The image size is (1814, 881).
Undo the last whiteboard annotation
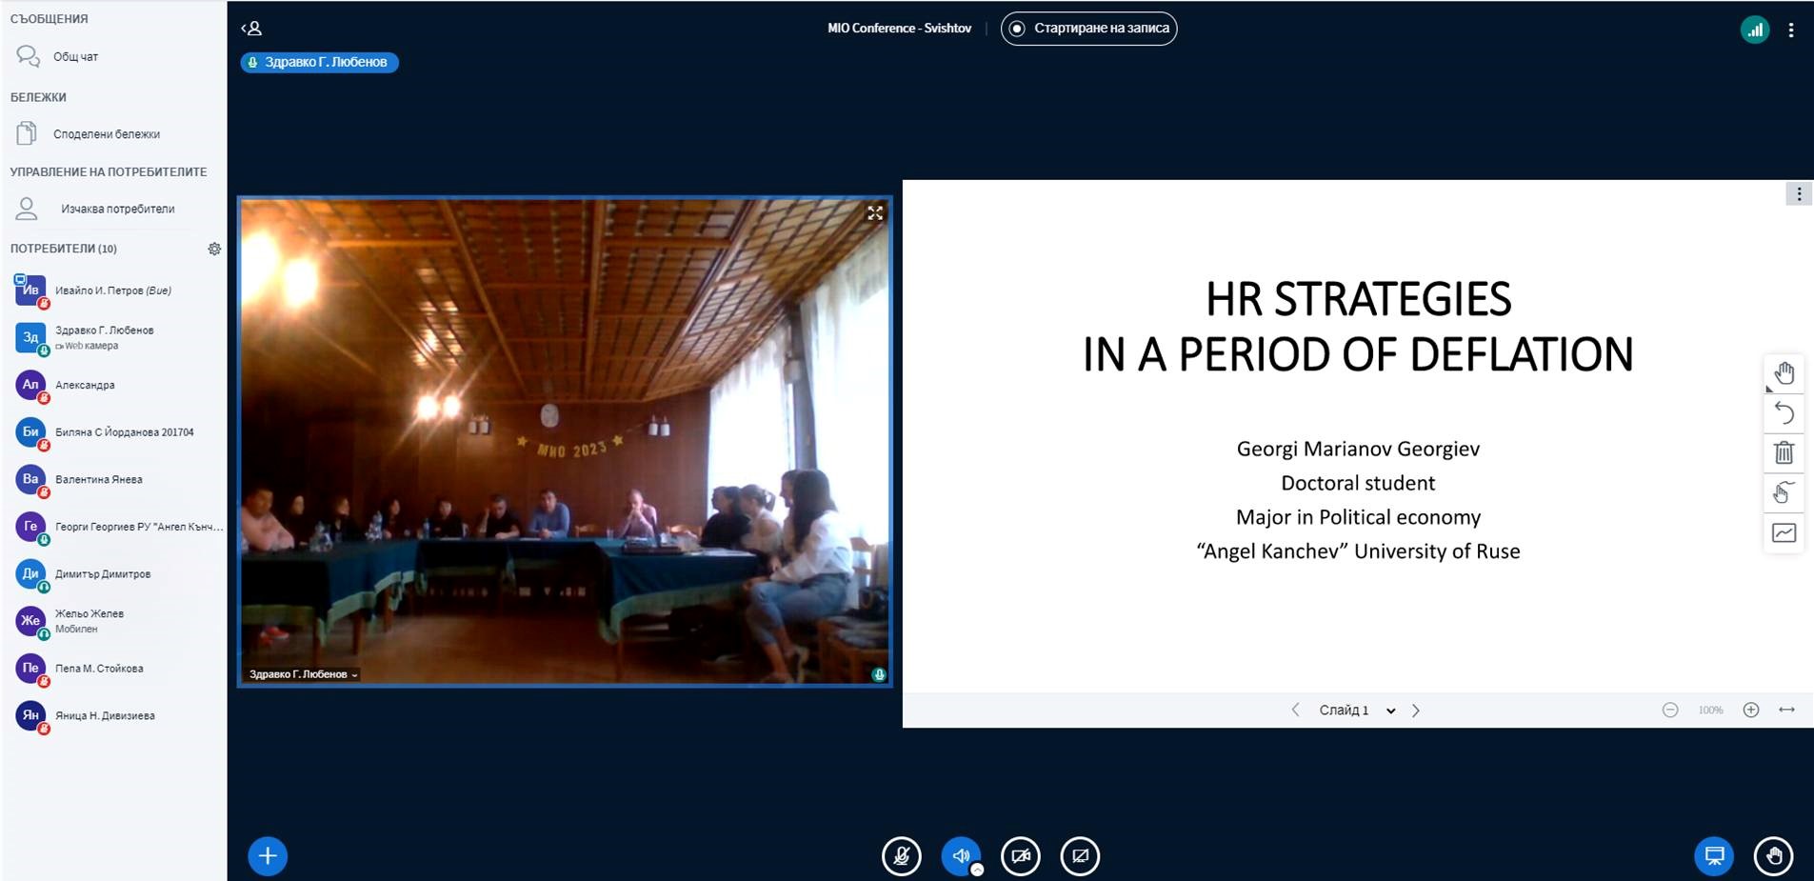pos(1784,413)
